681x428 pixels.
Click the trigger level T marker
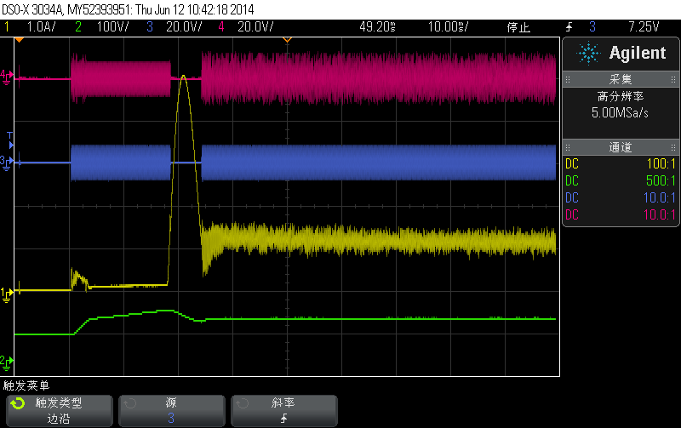coord(10,140)
